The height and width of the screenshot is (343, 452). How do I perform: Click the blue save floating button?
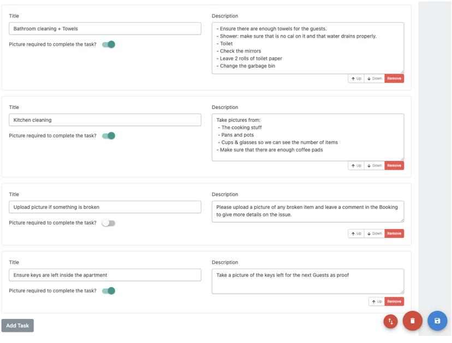tap(437, 321)
